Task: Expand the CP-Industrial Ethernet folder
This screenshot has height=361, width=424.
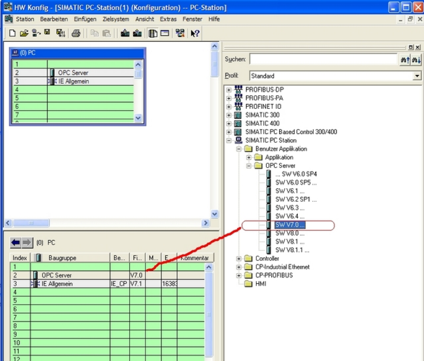Action: coord(239,267)
